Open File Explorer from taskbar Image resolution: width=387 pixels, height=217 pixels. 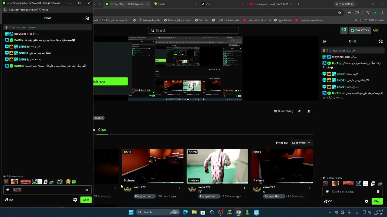[194, 212]
